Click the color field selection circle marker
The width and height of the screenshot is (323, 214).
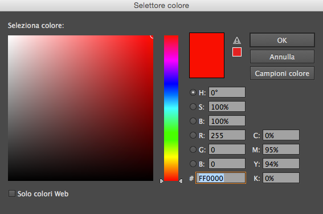153,36
